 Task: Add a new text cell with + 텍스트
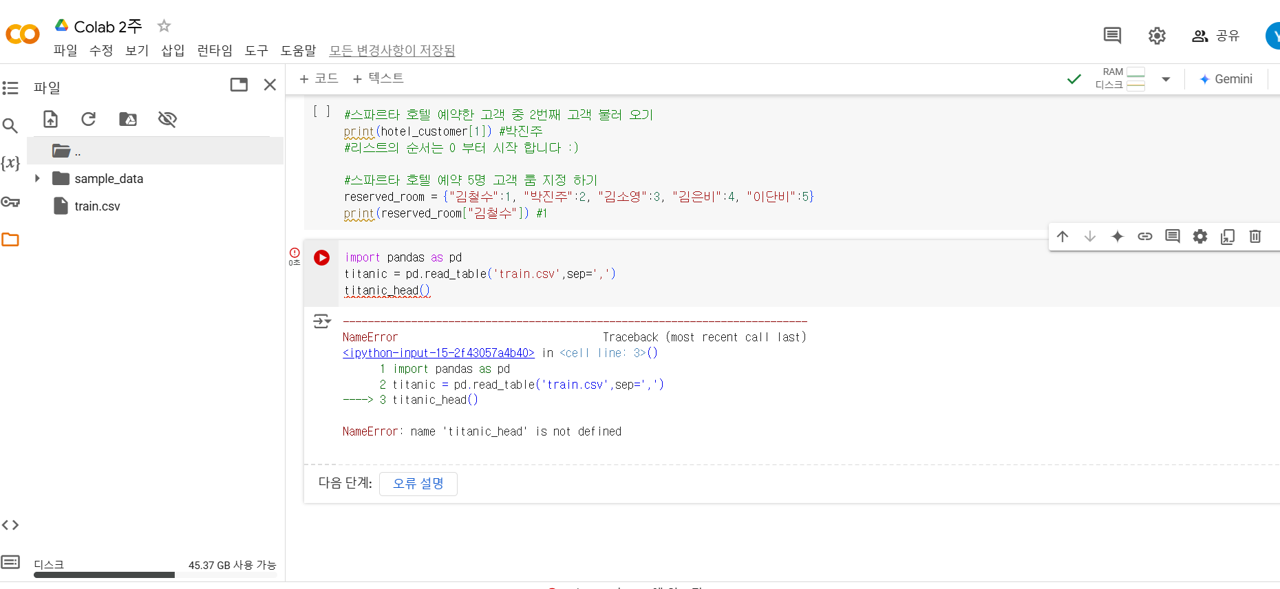pos(378,78)
